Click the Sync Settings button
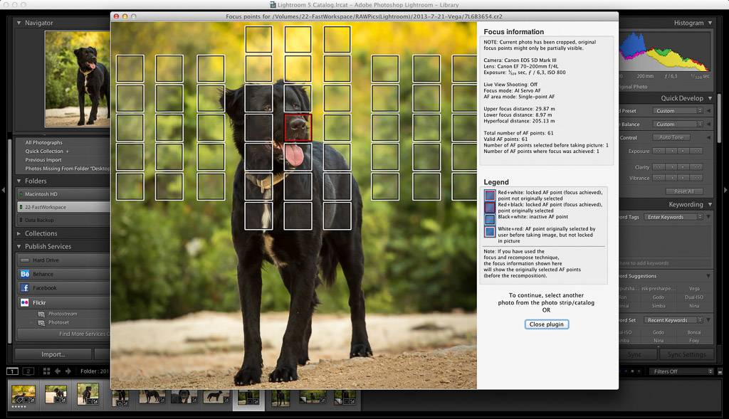The width and height of the screenshot is (729, 419). (x=687, y=354)
